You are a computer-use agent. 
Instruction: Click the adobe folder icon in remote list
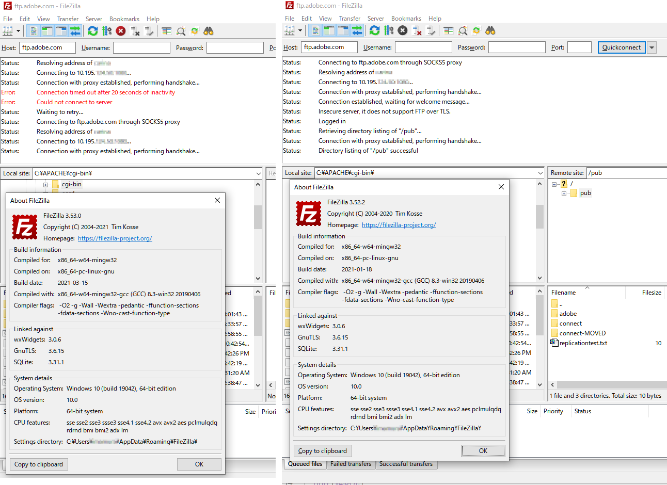[554, 314]
